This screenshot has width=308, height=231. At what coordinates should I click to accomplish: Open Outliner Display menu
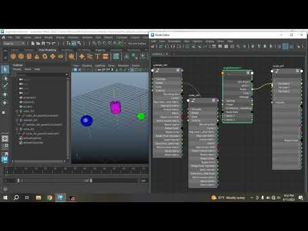[17, 69]
